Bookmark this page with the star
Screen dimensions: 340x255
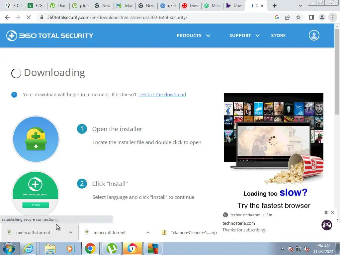(x=298, y=17)
